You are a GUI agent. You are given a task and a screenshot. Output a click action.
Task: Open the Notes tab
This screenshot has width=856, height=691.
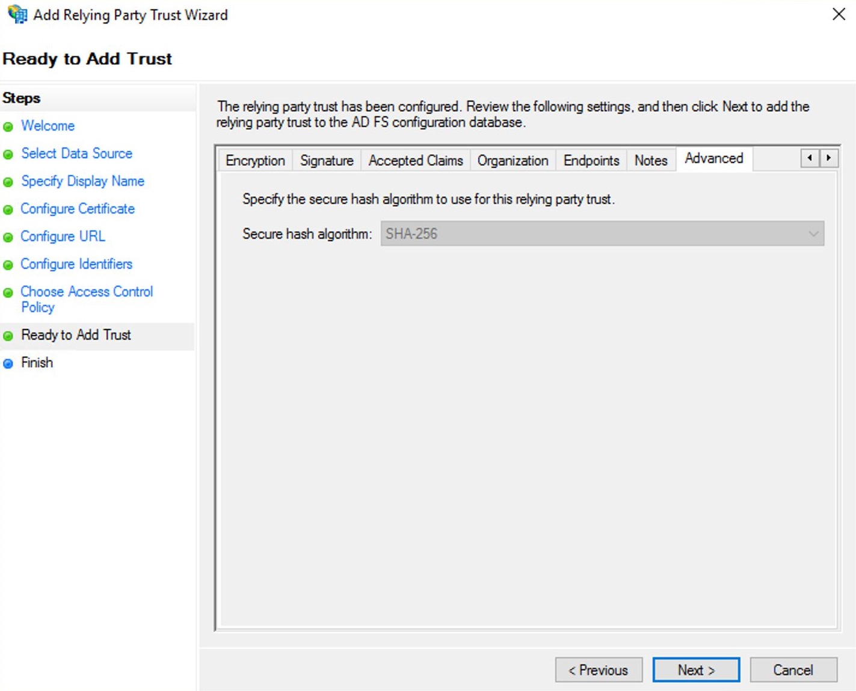(651, 161)
